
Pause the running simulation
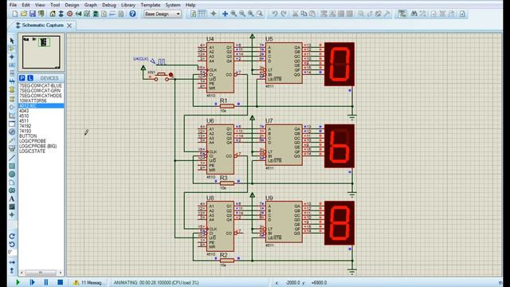click(46, 282)
